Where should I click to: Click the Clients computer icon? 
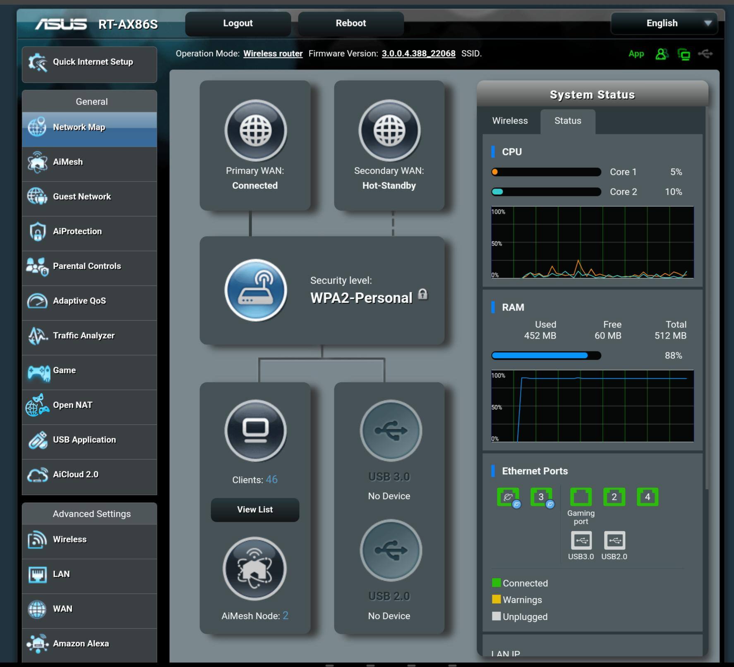tap(255, 430)
